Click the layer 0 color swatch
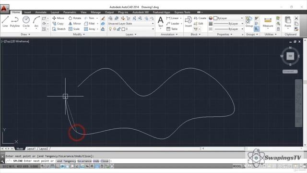 click(123, 29)
